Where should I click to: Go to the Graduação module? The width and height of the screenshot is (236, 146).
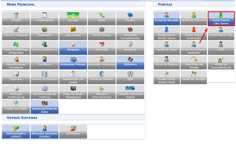click(44, 33)
